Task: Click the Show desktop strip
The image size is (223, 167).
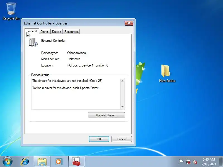Action: coord(221,161)
